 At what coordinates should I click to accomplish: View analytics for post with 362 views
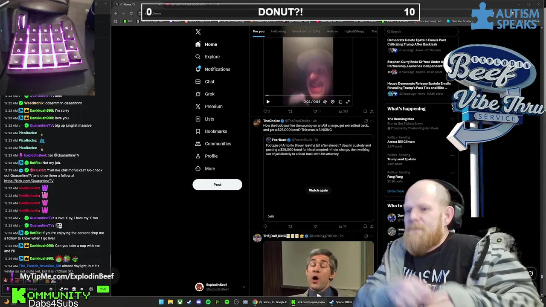pyautogui.click(x=343, y=111)
